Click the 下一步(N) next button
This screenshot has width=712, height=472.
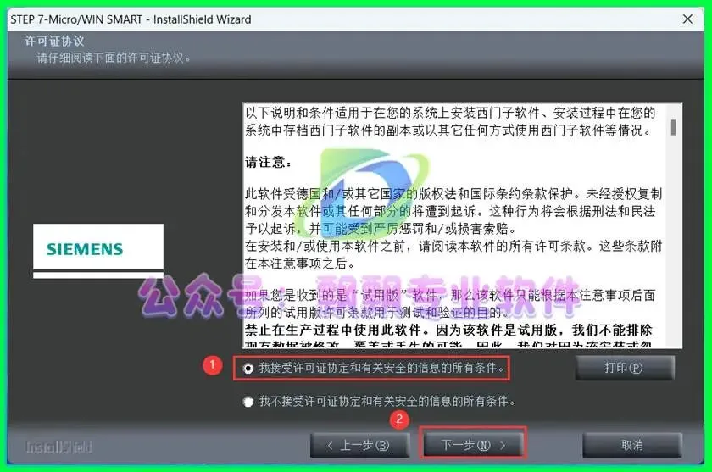(x=473, y=445)
